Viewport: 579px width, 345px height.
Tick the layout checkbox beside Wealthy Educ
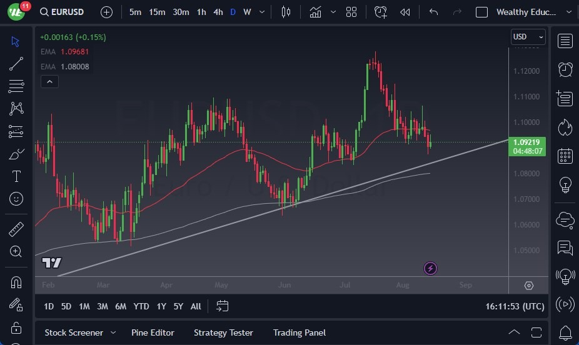(x=481, y=12)
